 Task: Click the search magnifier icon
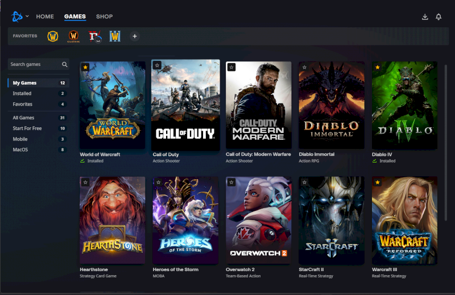click(x=65, y=64)
